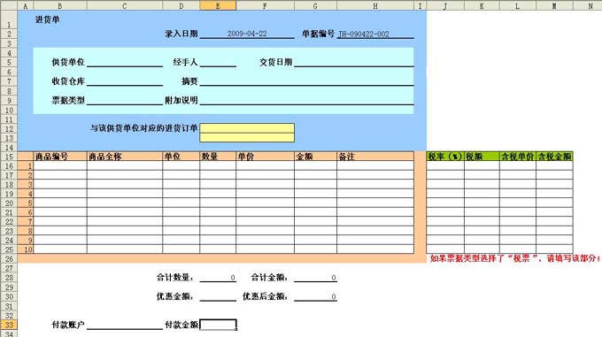
Task: Select column H header
Action: (375, 6)
